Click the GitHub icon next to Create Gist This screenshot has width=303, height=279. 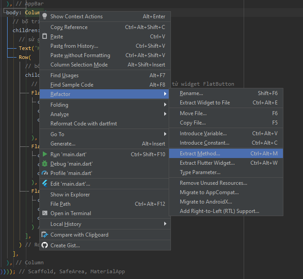(45, 245)
